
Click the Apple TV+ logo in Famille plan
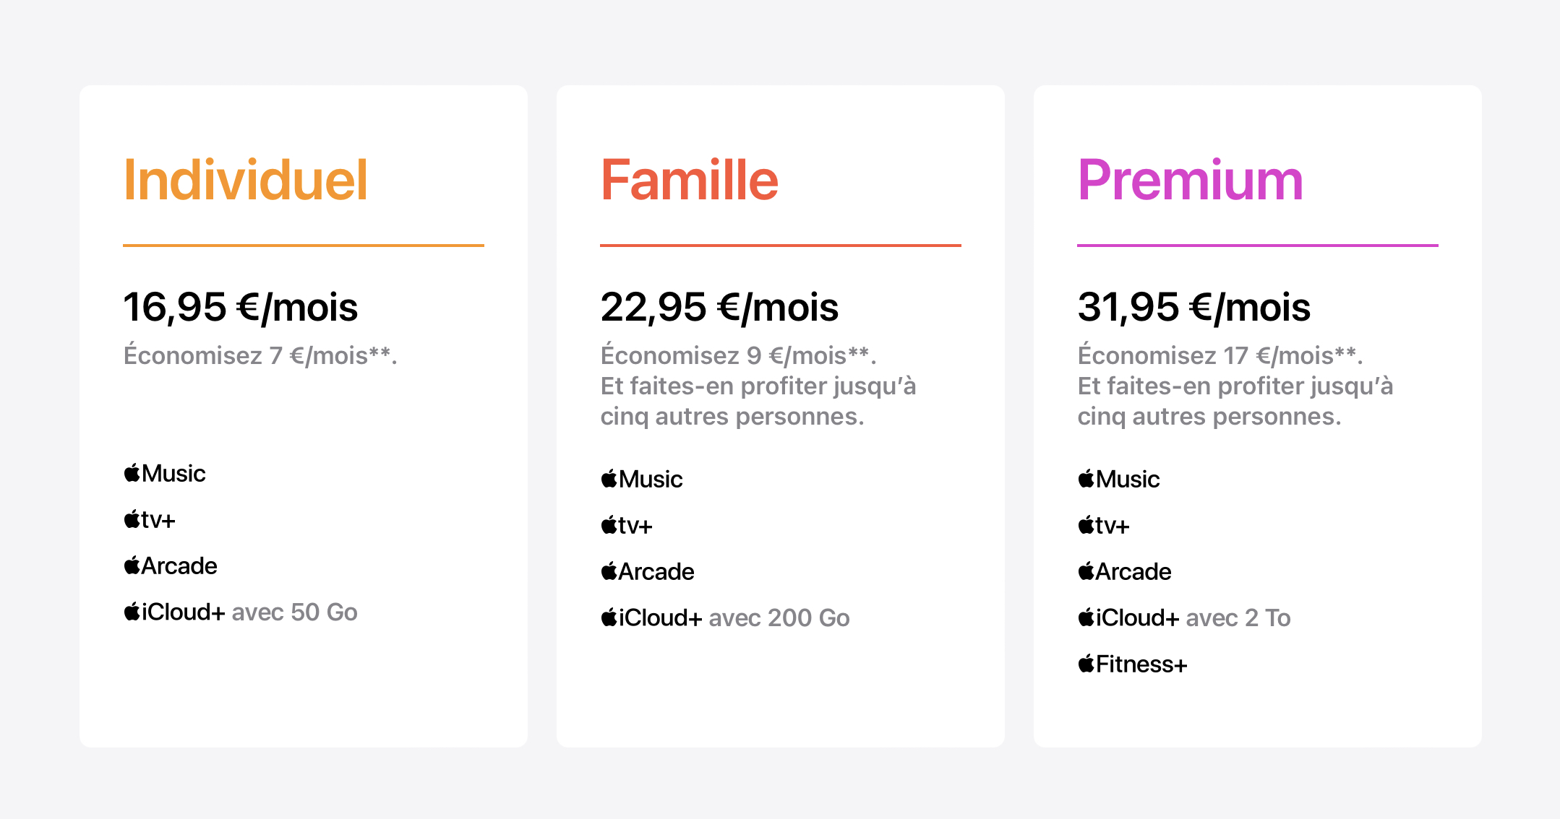pos(627,526)
